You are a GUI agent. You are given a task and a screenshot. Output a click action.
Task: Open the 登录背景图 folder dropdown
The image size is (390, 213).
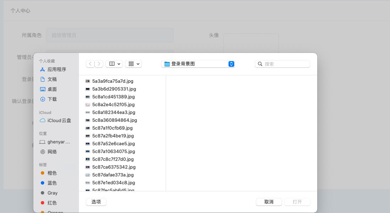(198, 64)
